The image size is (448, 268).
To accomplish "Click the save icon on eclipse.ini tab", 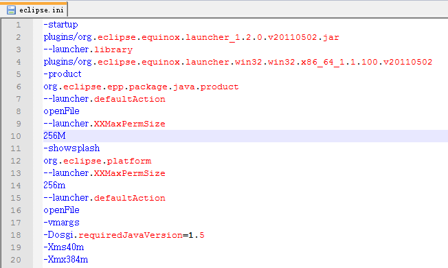I will [x=11, y=10].
